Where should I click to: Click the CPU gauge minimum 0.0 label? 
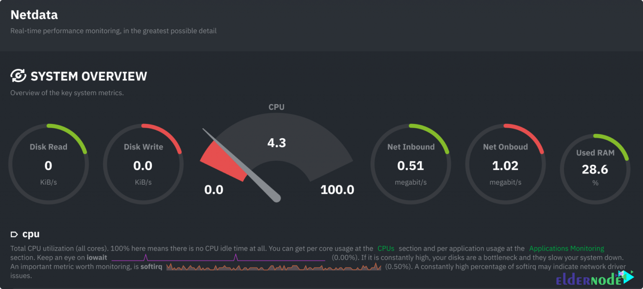tap(214, 190)
